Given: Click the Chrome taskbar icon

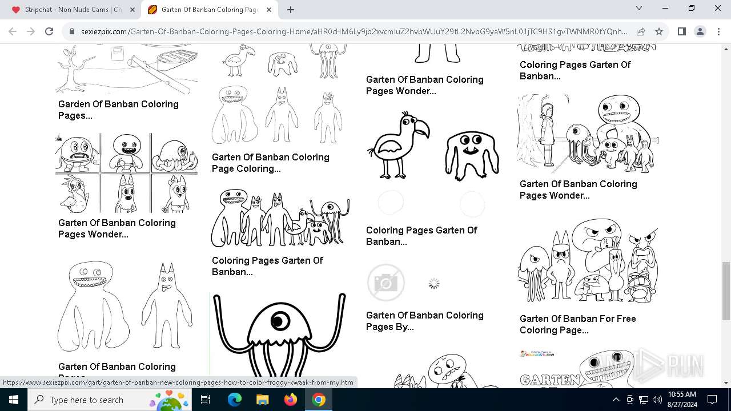Looking at the screenshot, I should tap(319, 400).
